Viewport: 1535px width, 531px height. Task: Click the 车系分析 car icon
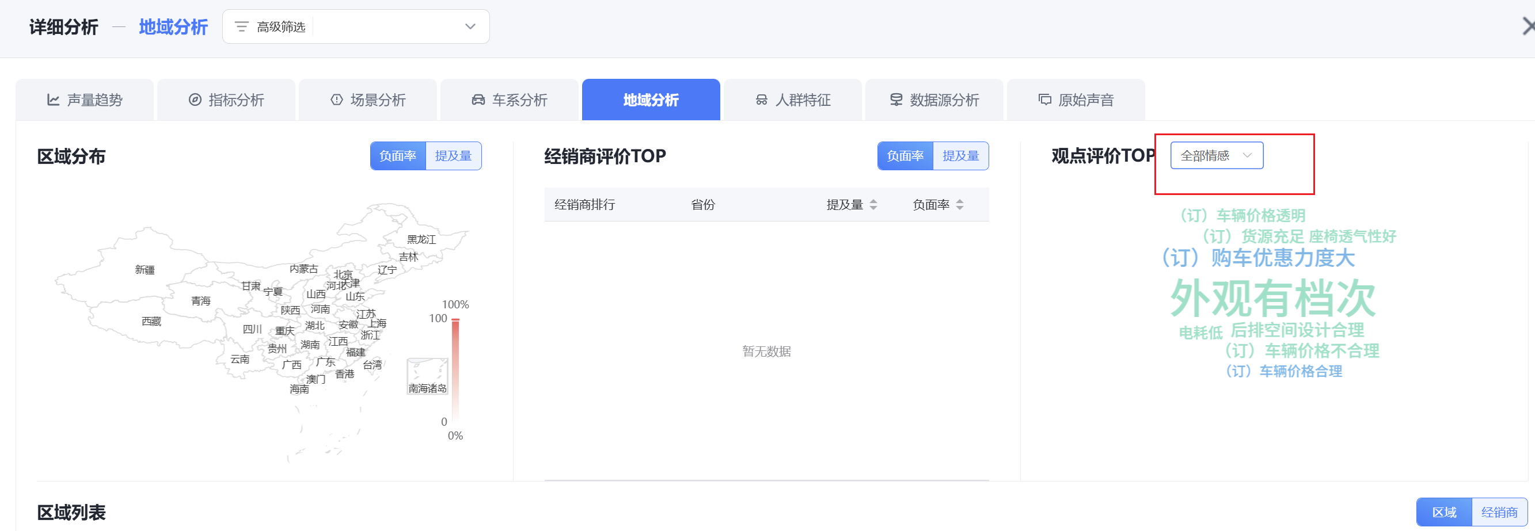click(x=478, y=100)
